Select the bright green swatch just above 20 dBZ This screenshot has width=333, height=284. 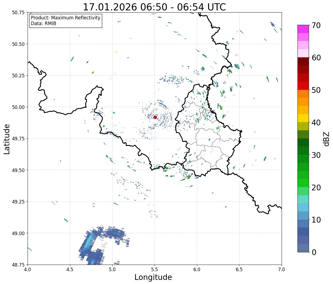(303, 183)
